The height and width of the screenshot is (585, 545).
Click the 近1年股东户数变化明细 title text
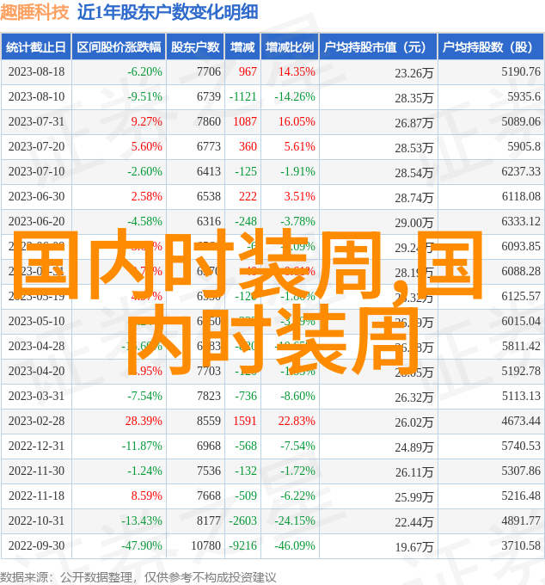tap(168, 12)
